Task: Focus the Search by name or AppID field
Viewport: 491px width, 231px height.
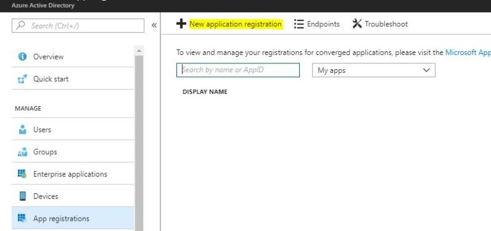Action: tap(238, 70)
